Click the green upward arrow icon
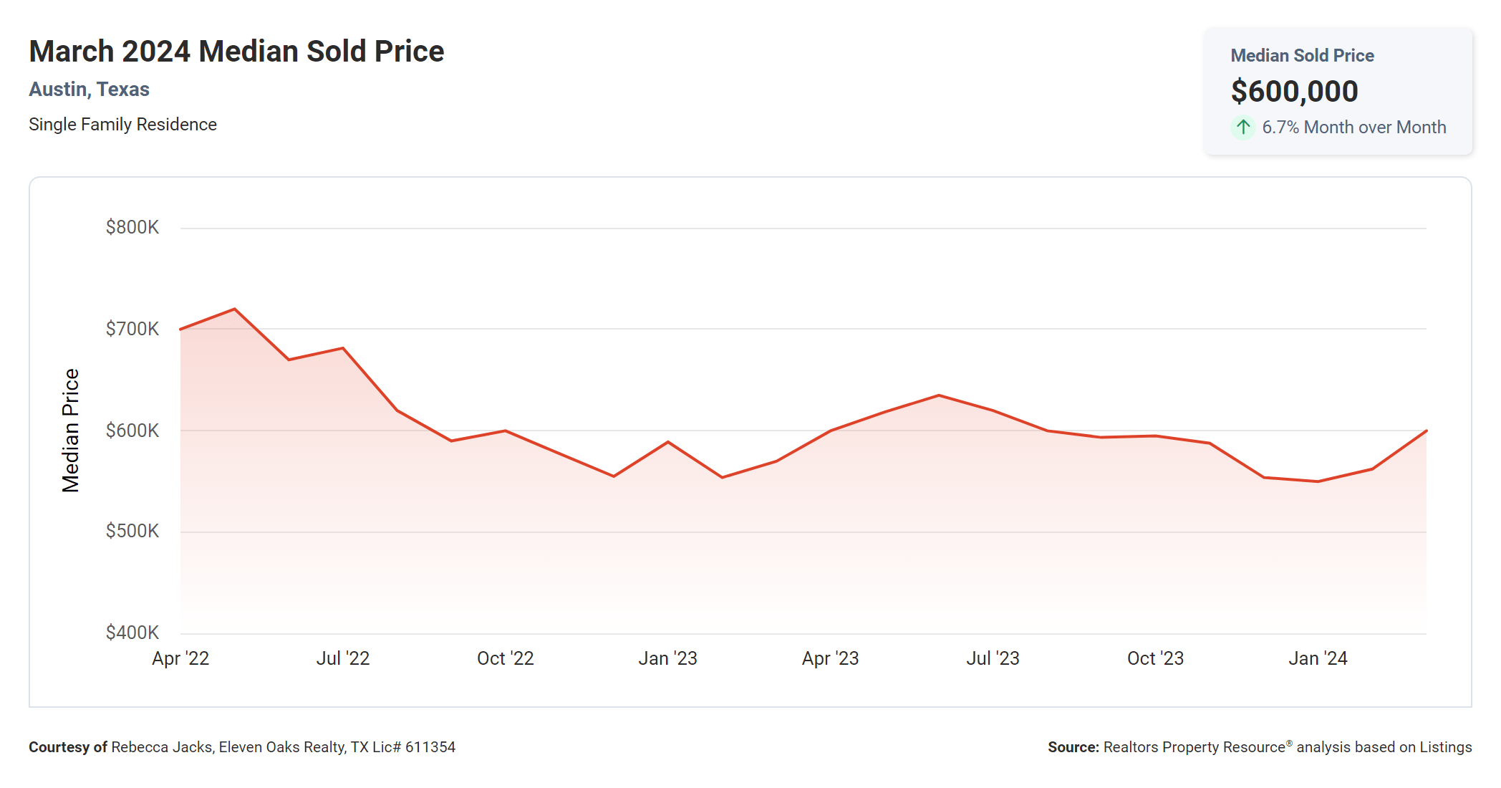Viewport: 1501px width, 788px height. [x=1243, y=128]
